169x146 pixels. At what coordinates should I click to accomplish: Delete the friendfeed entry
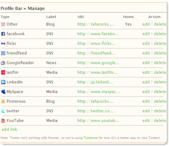[x=160, y=53]
